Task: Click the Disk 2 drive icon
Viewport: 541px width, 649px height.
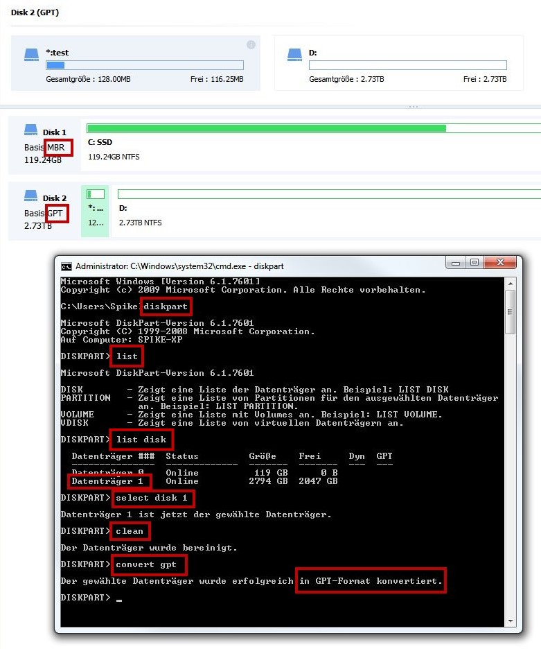Action: coord(30,196)
